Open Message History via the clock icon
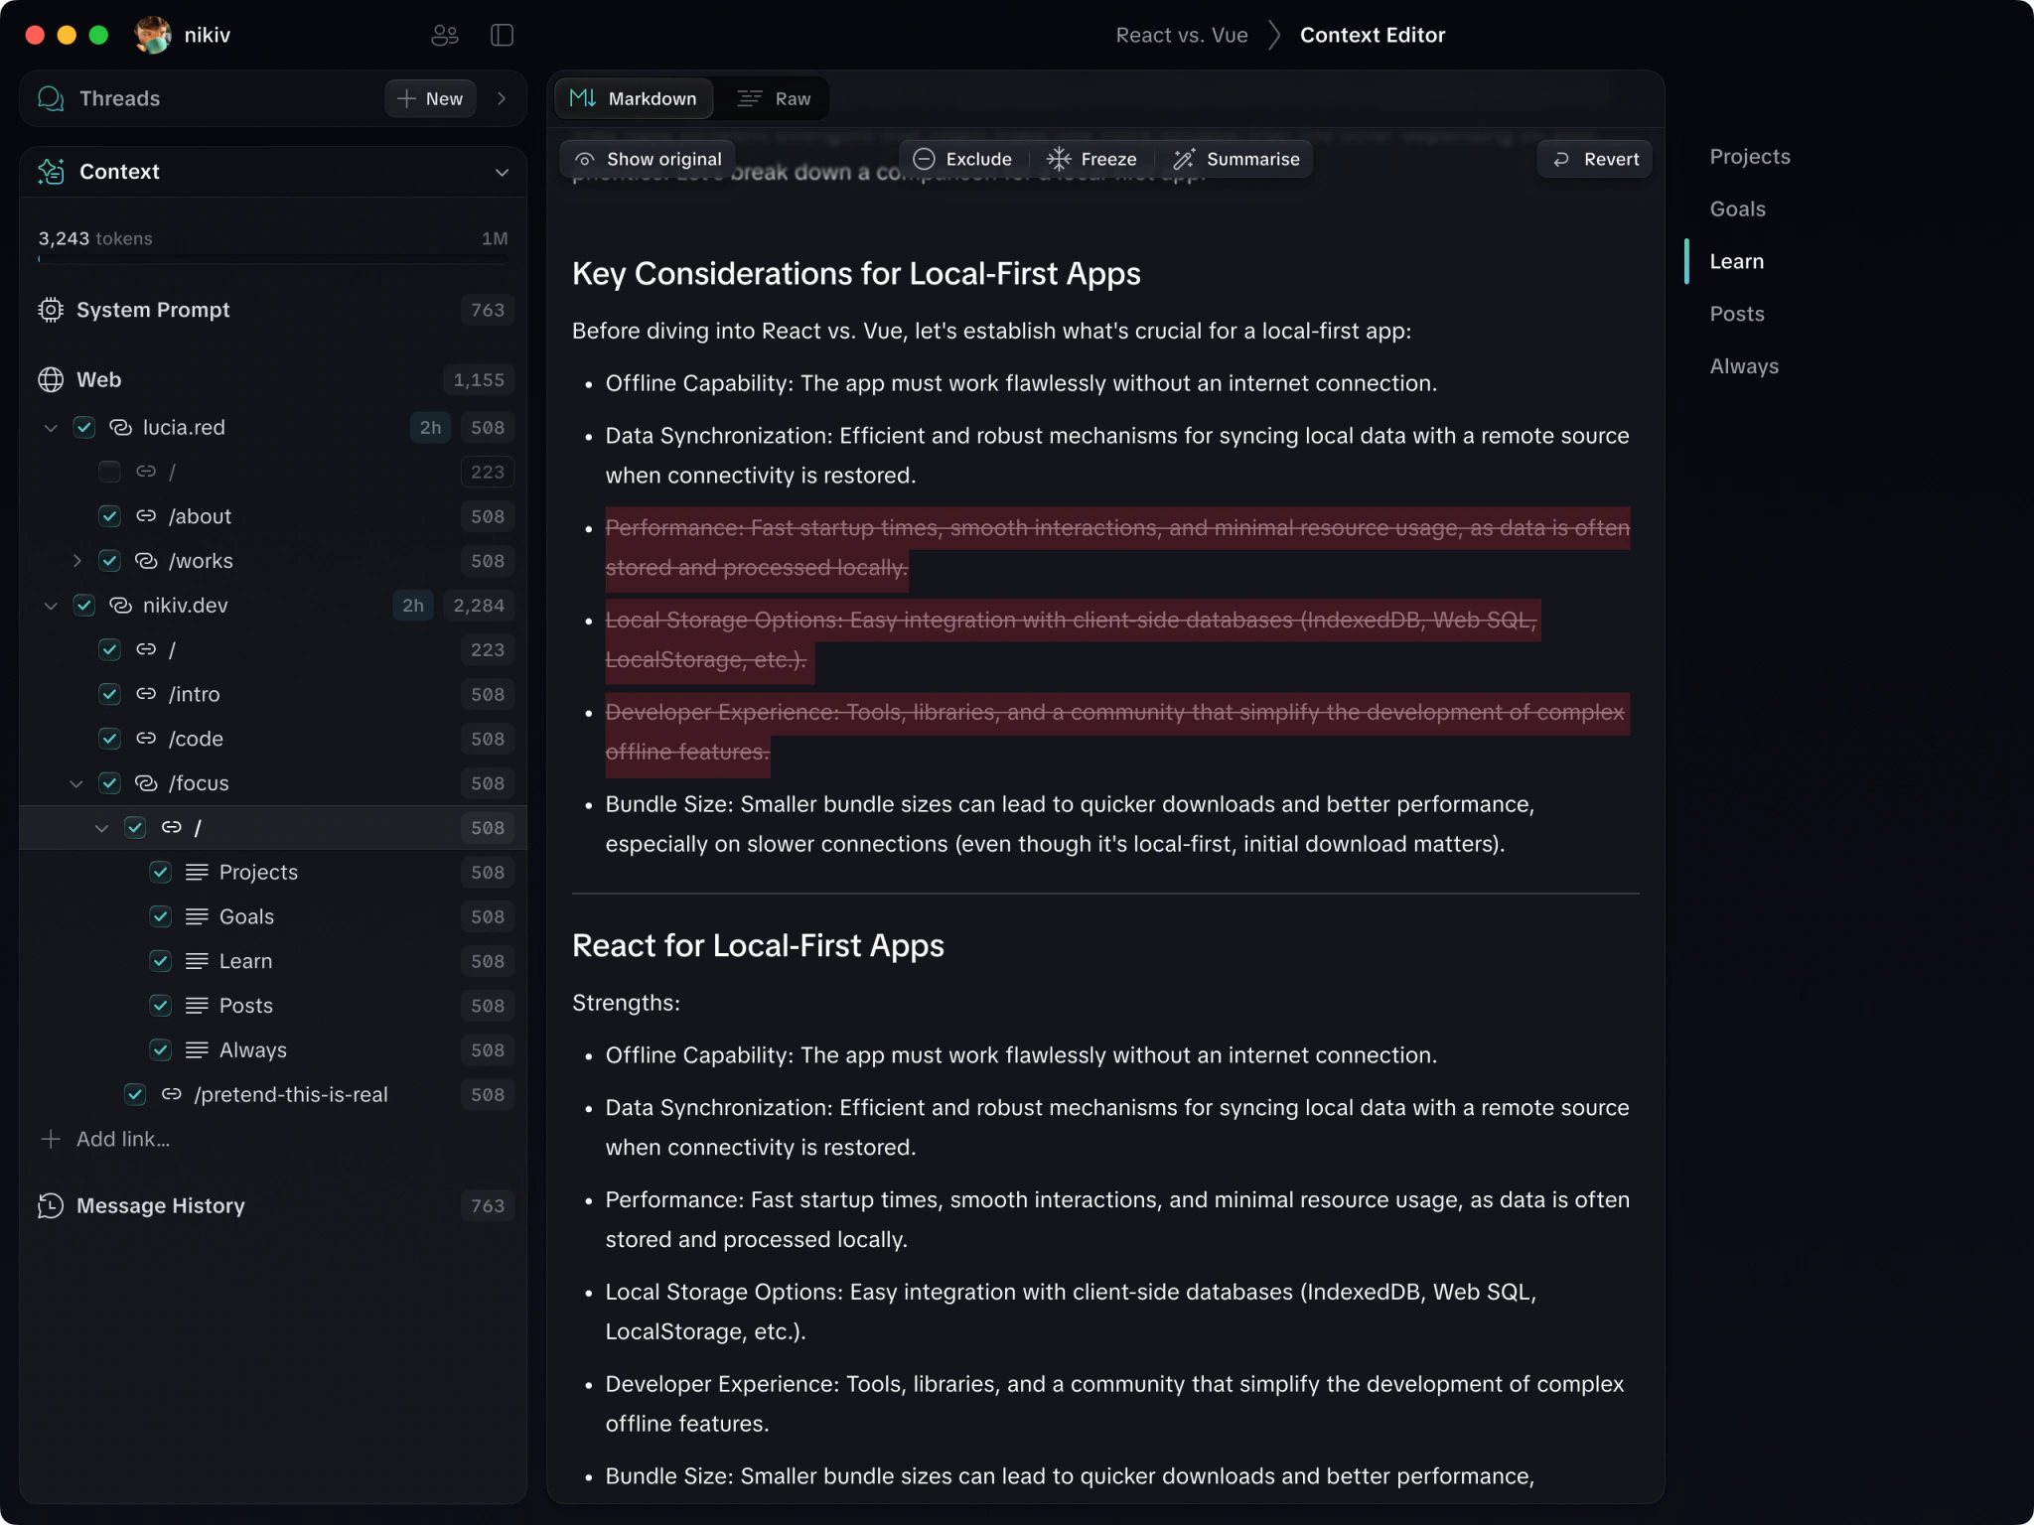This screenshot has width=2034, height=1525. (x=50, y=1206)
